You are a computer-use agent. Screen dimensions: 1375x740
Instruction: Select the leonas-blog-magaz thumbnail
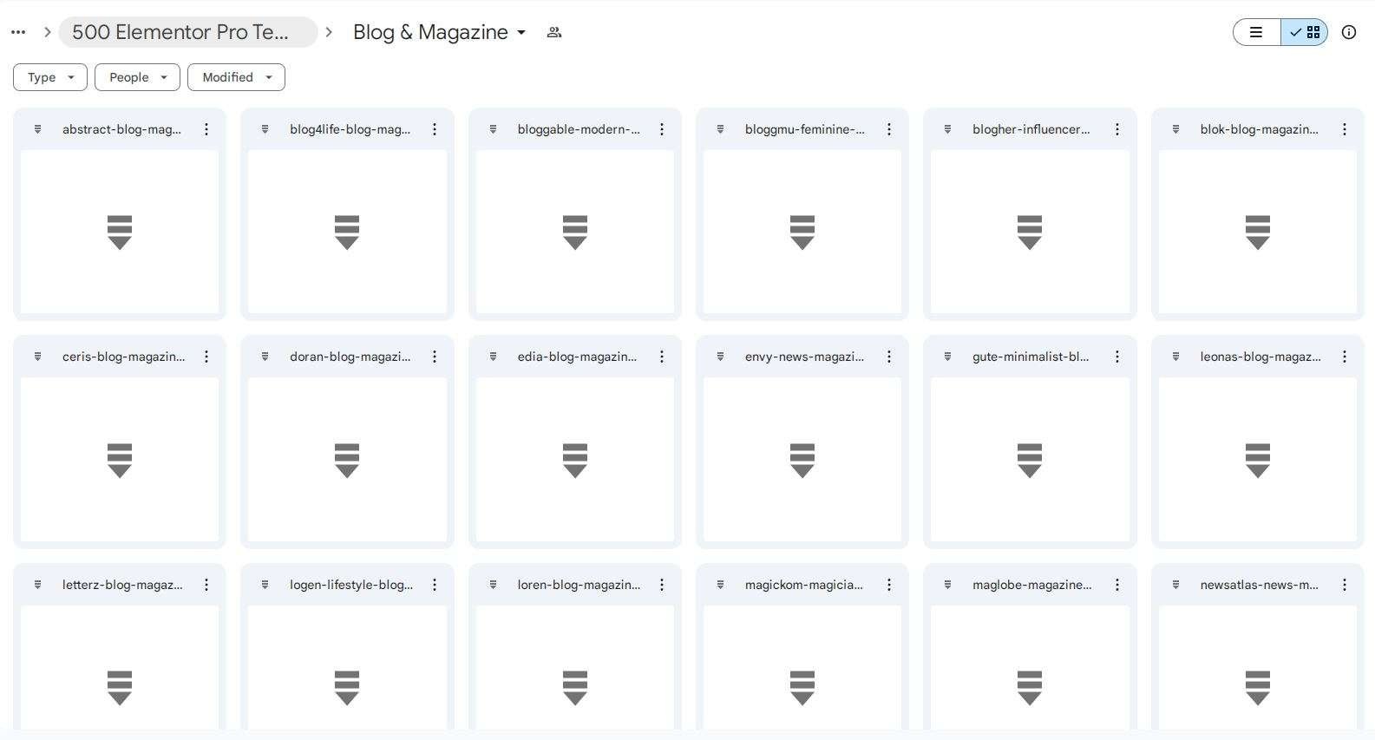pos(1258,460)
